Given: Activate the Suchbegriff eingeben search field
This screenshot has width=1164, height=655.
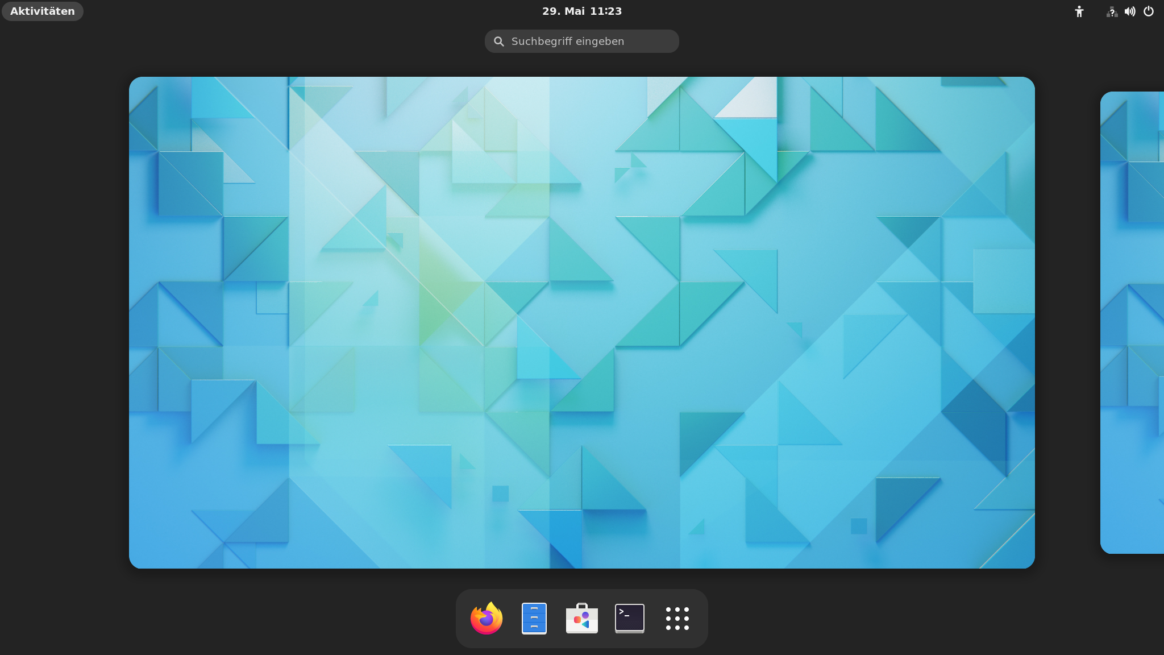Looking at the screenshot, I should (x=581, y=41).
